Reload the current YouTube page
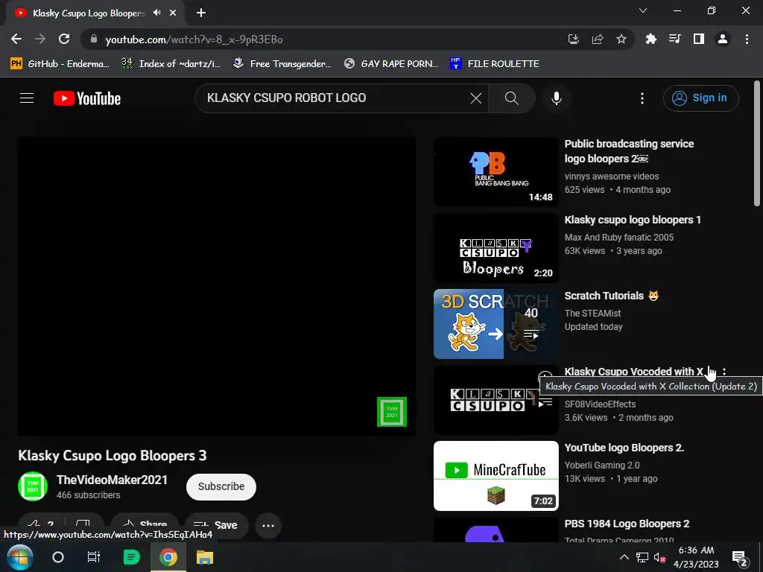 64,39
